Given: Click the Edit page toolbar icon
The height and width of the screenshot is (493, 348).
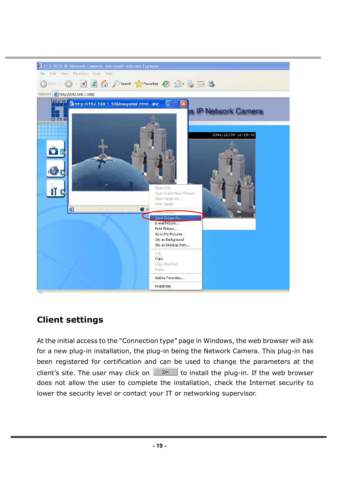Looking at the screenshot, I should (x=201, y=84).
